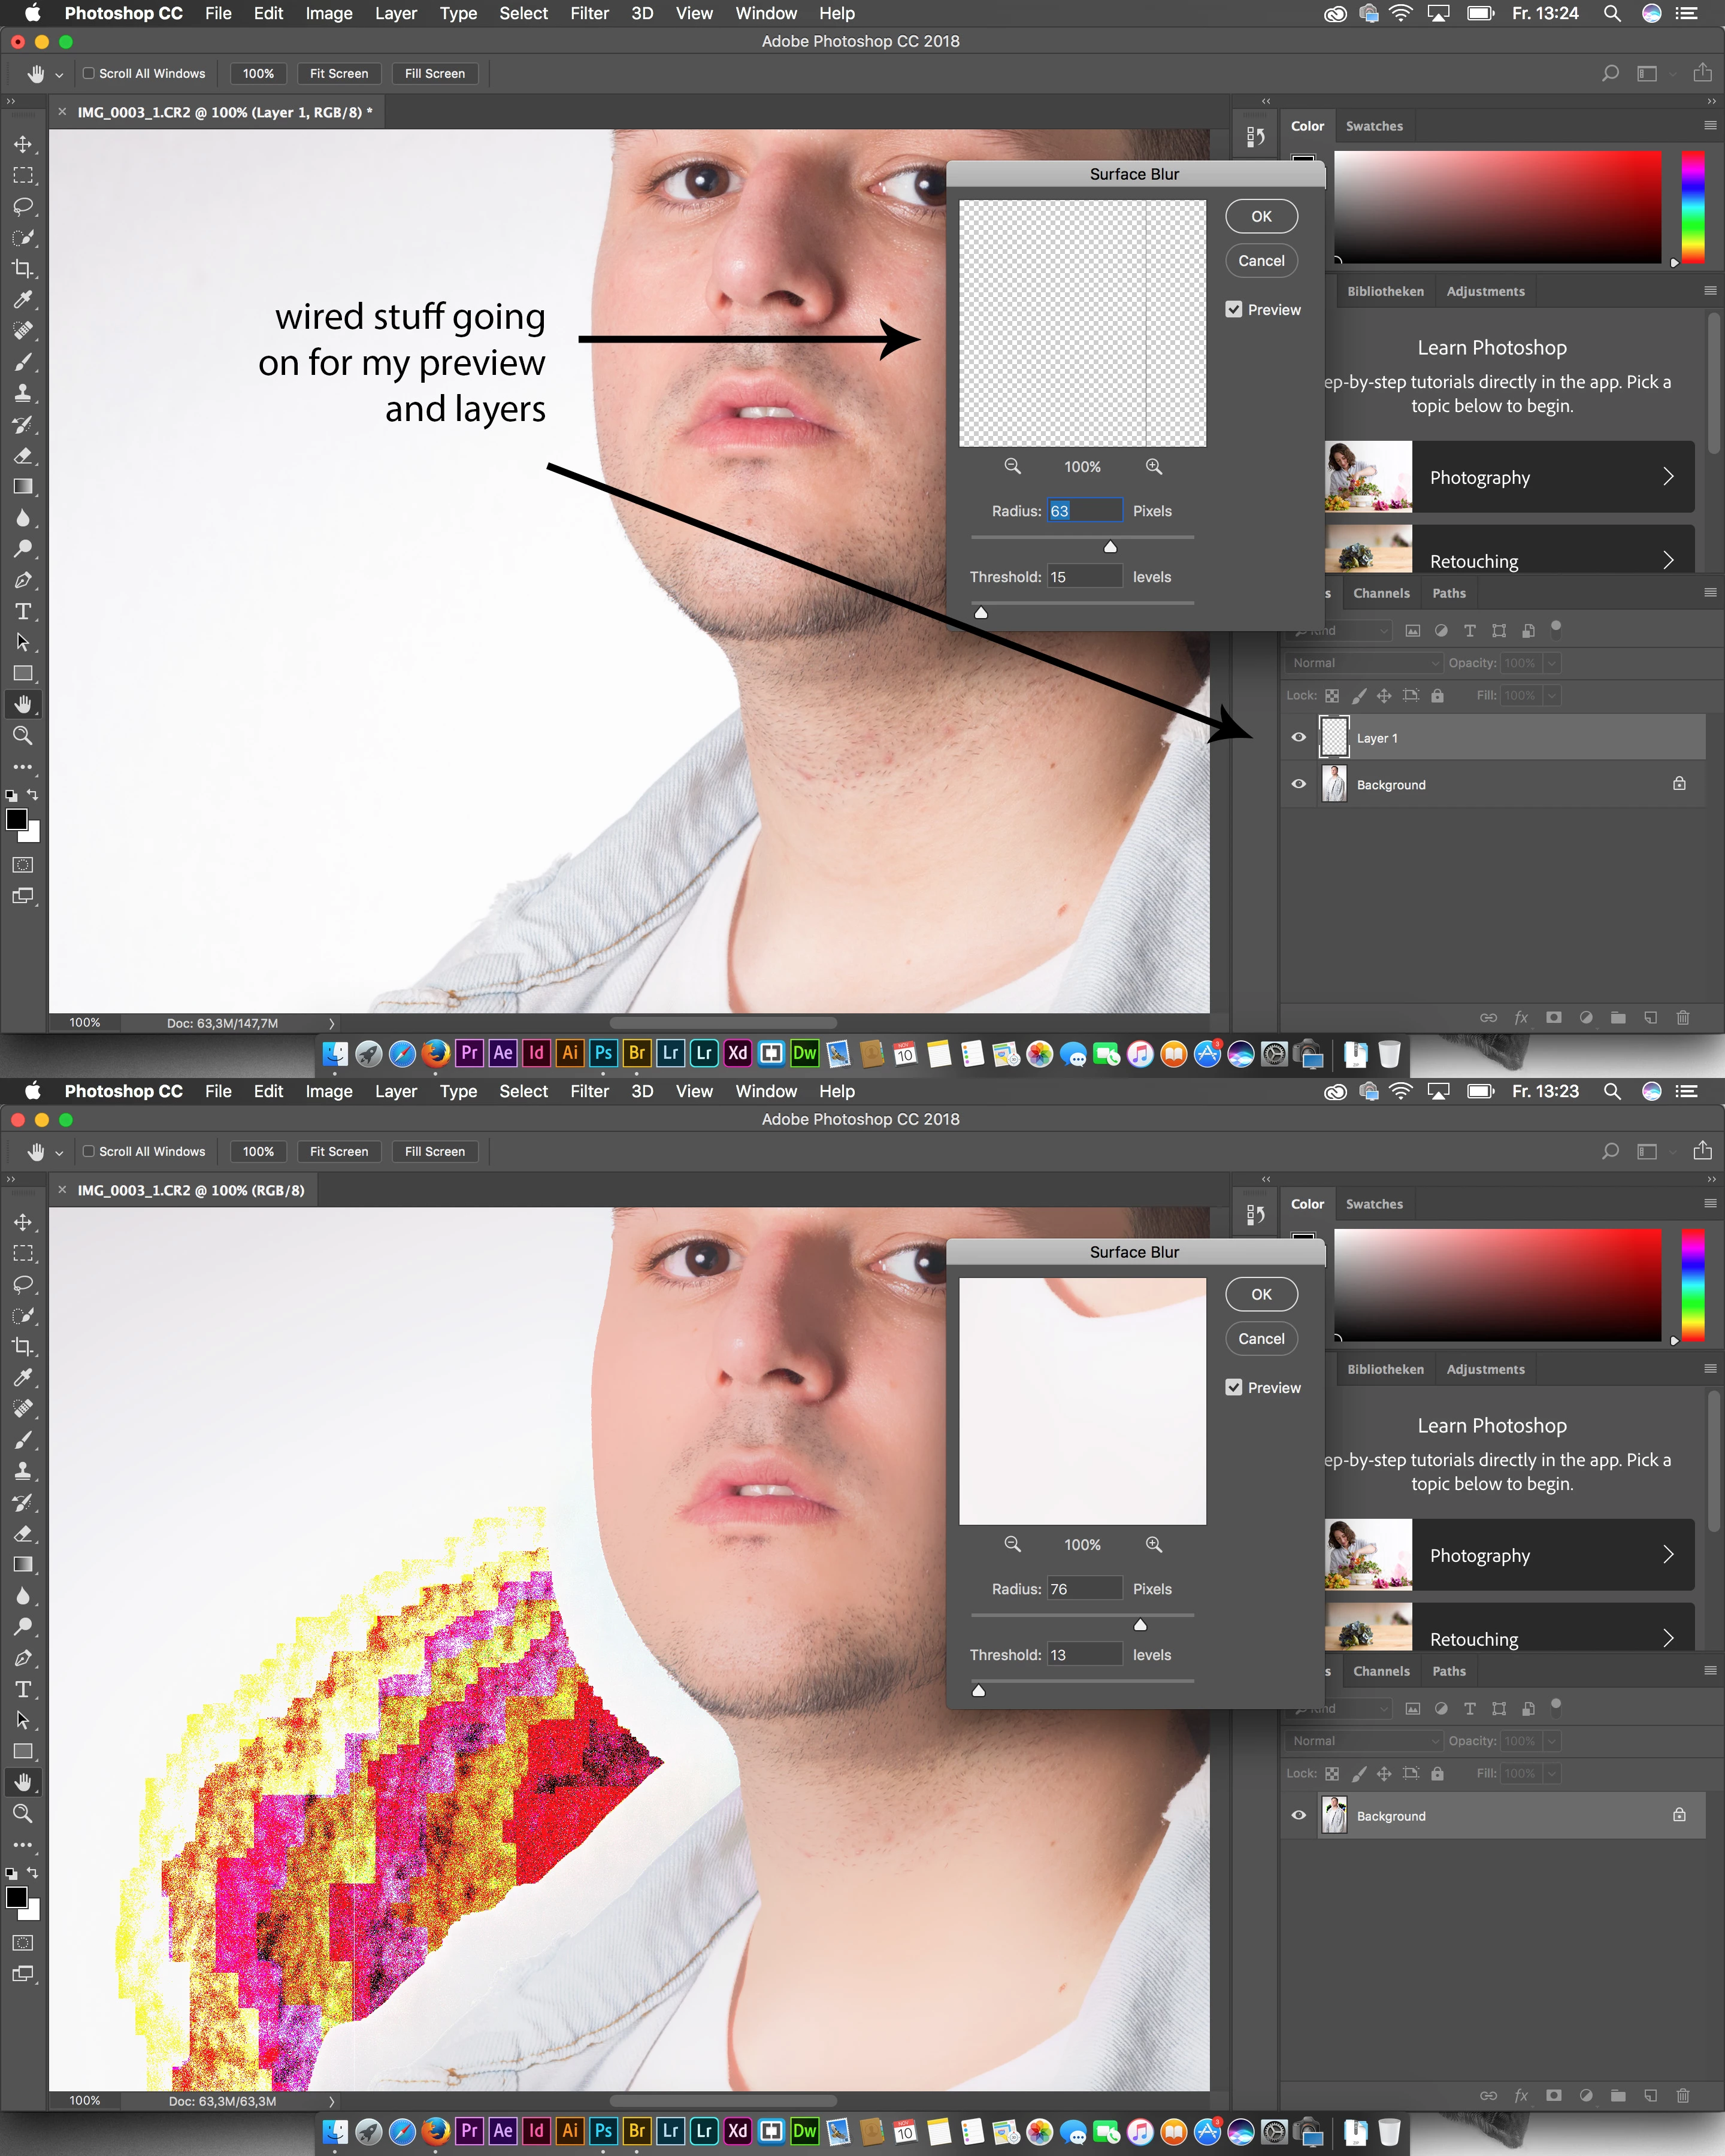1725x2156 pixels.
Task: Zoom out of the preview in the Radius 76 dialog
Action: tap(1012, 1544)
